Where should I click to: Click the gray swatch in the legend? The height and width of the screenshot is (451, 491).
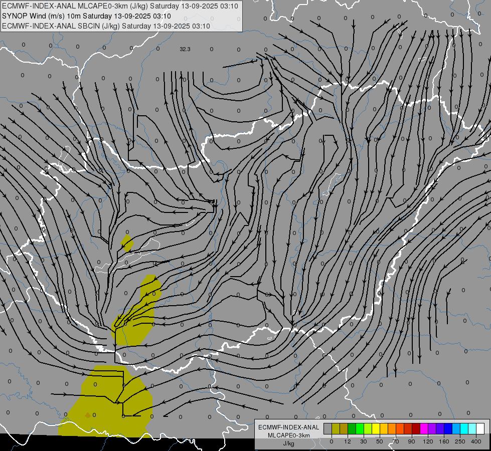tap(328, 429)
